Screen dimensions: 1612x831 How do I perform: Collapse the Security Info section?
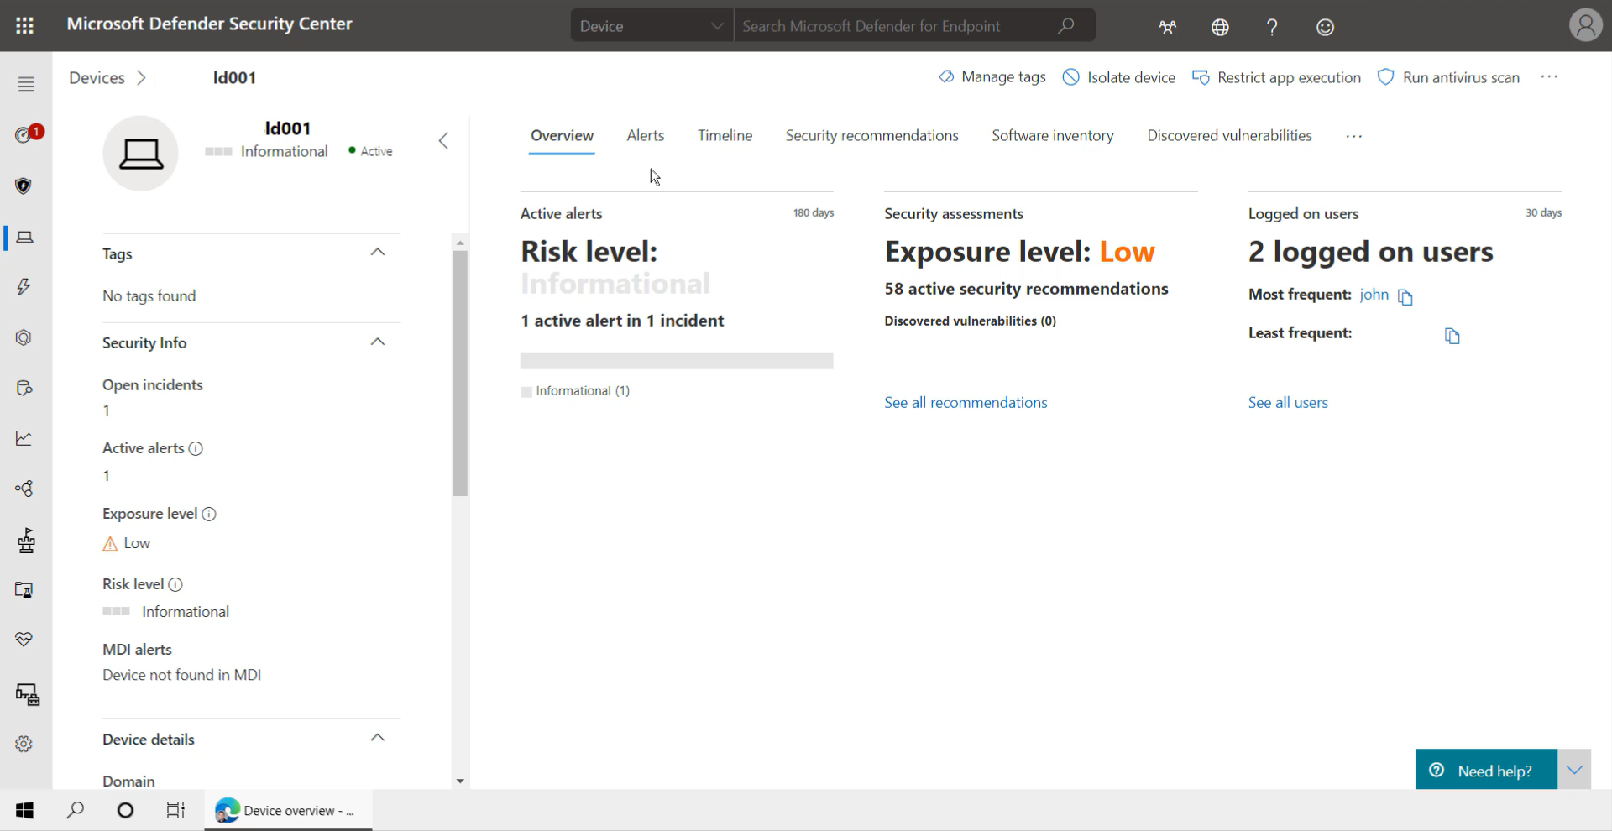[378, 342]
